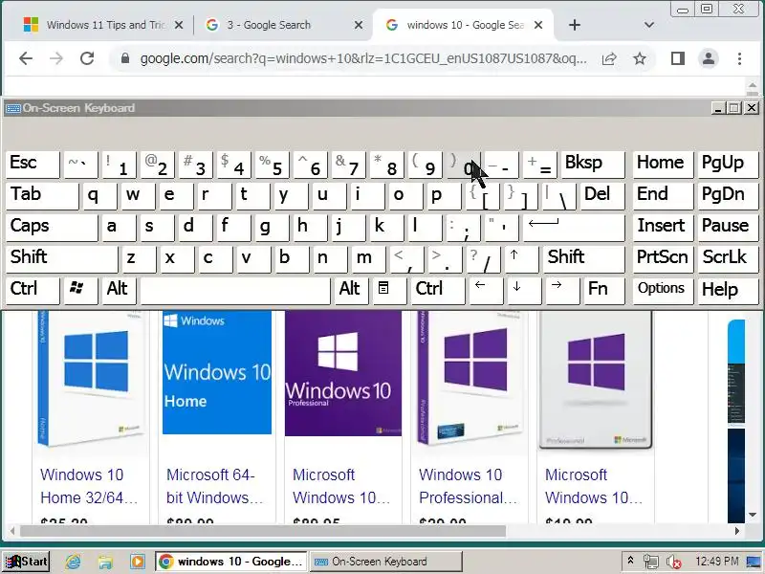
Task: Open media player taskbar icon
Action: point(138,562)
